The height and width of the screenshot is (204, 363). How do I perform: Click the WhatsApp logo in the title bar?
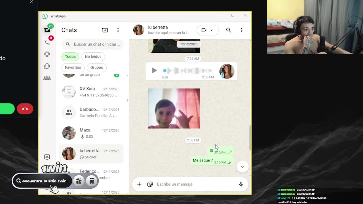point(45,16)
